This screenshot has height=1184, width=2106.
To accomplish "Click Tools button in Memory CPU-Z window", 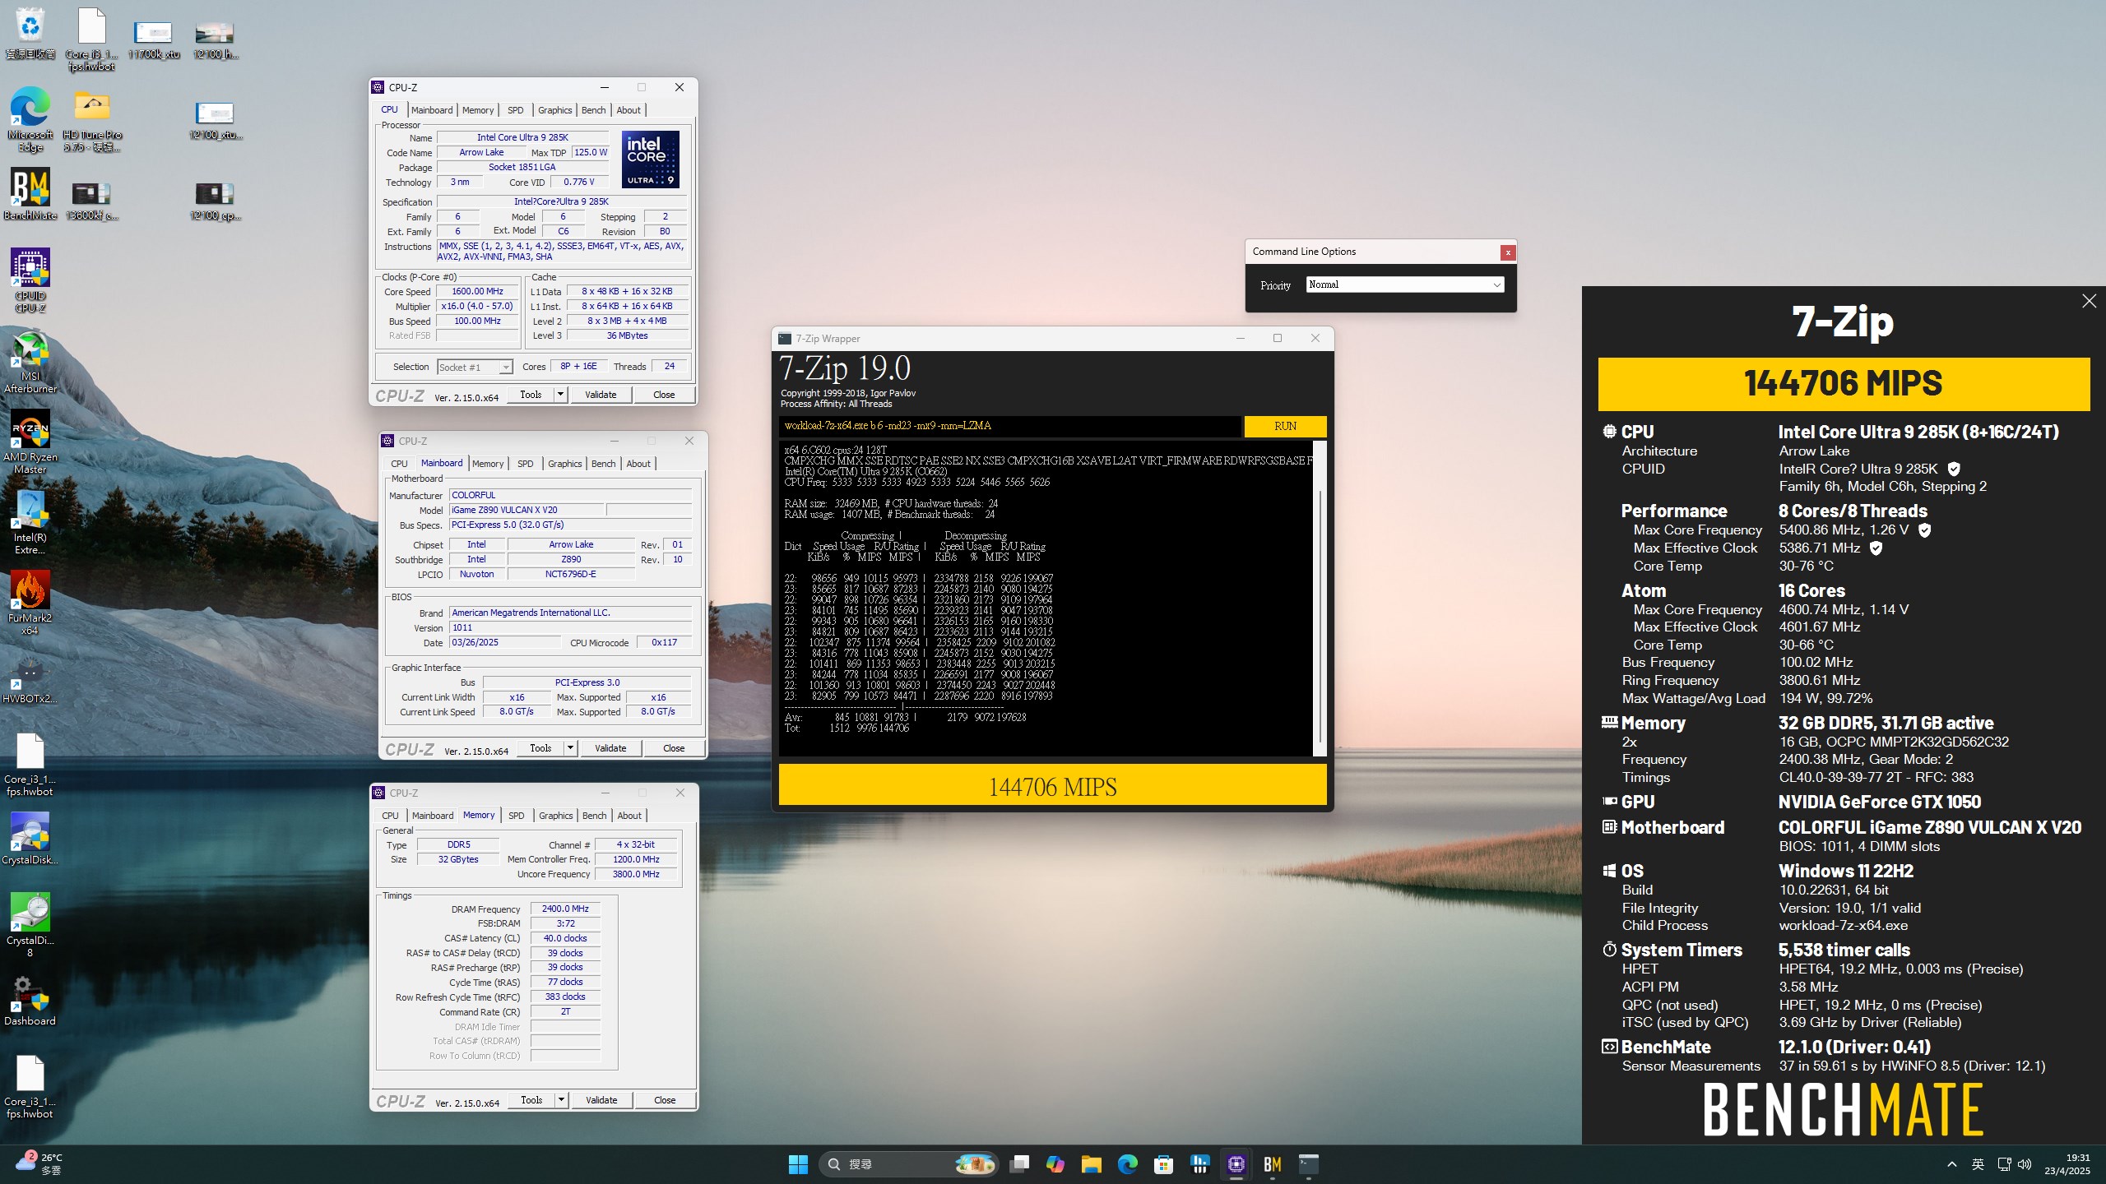I will tap(531, 1100).
